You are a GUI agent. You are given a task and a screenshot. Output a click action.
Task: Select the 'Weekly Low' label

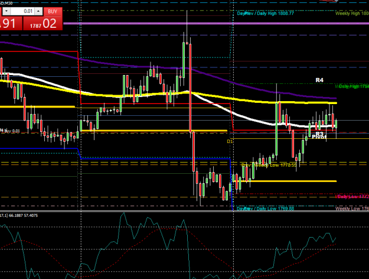pyautogui.click(x=352, y=209)
